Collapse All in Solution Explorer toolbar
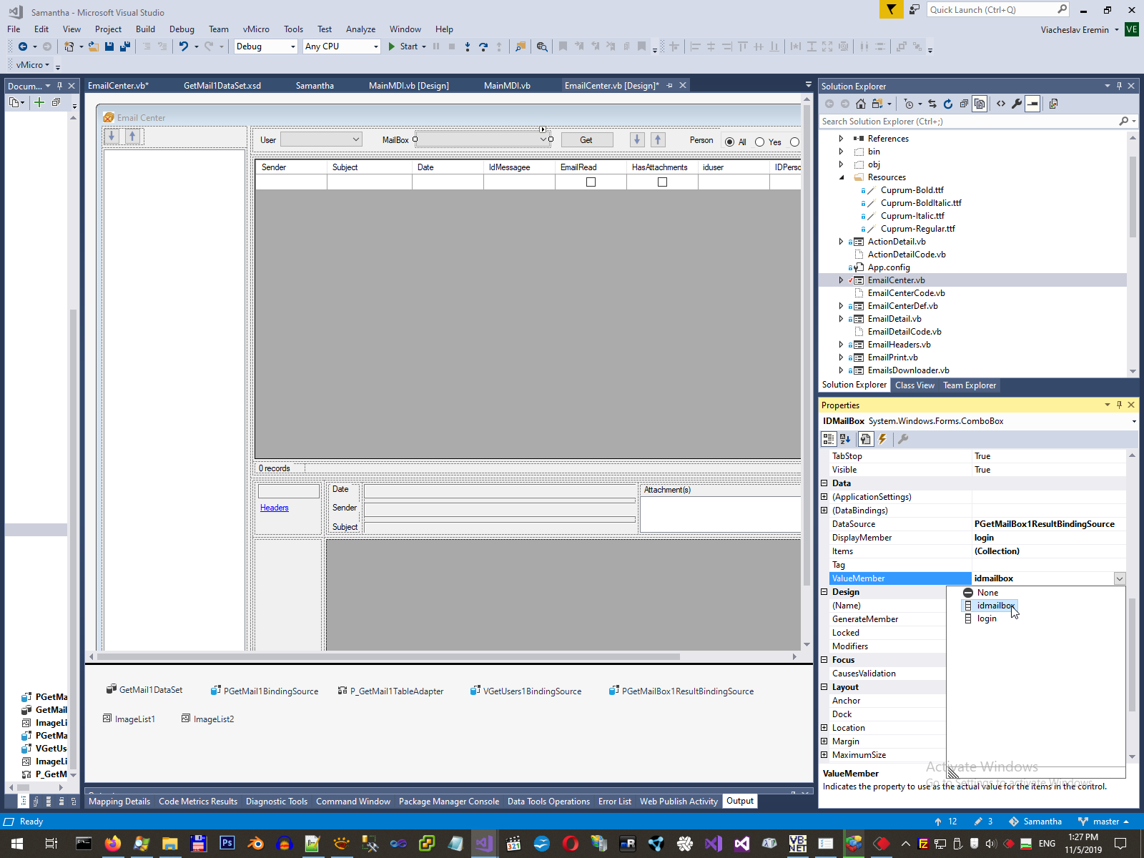Image resolution: width=1144 pixels, height=858 pixels. [x=964, y=104]
